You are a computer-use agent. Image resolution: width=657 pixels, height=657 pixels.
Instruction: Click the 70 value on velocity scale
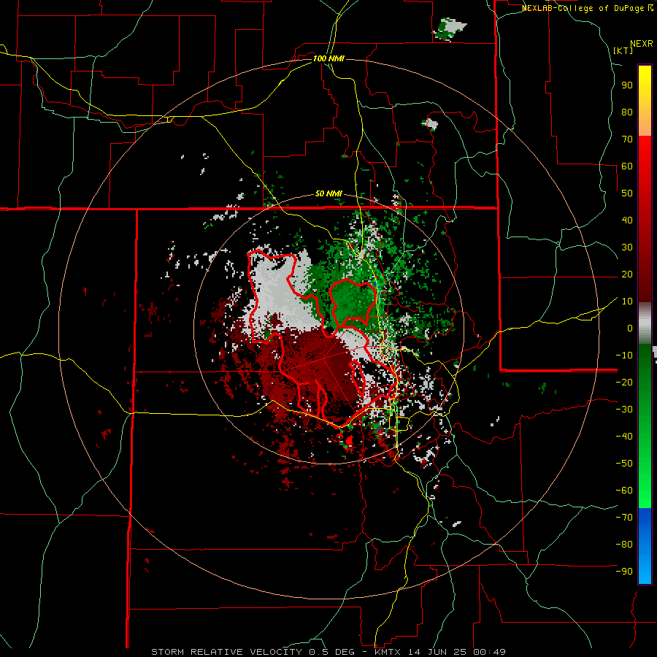627,139
